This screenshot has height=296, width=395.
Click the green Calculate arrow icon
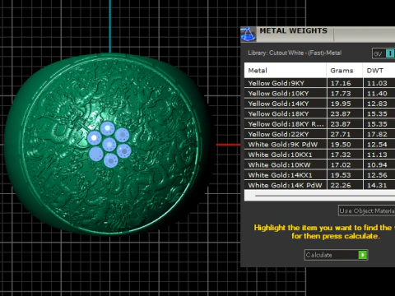(x=363, y=255)
